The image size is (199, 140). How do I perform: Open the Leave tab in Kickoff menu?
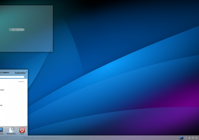point(22,131)
